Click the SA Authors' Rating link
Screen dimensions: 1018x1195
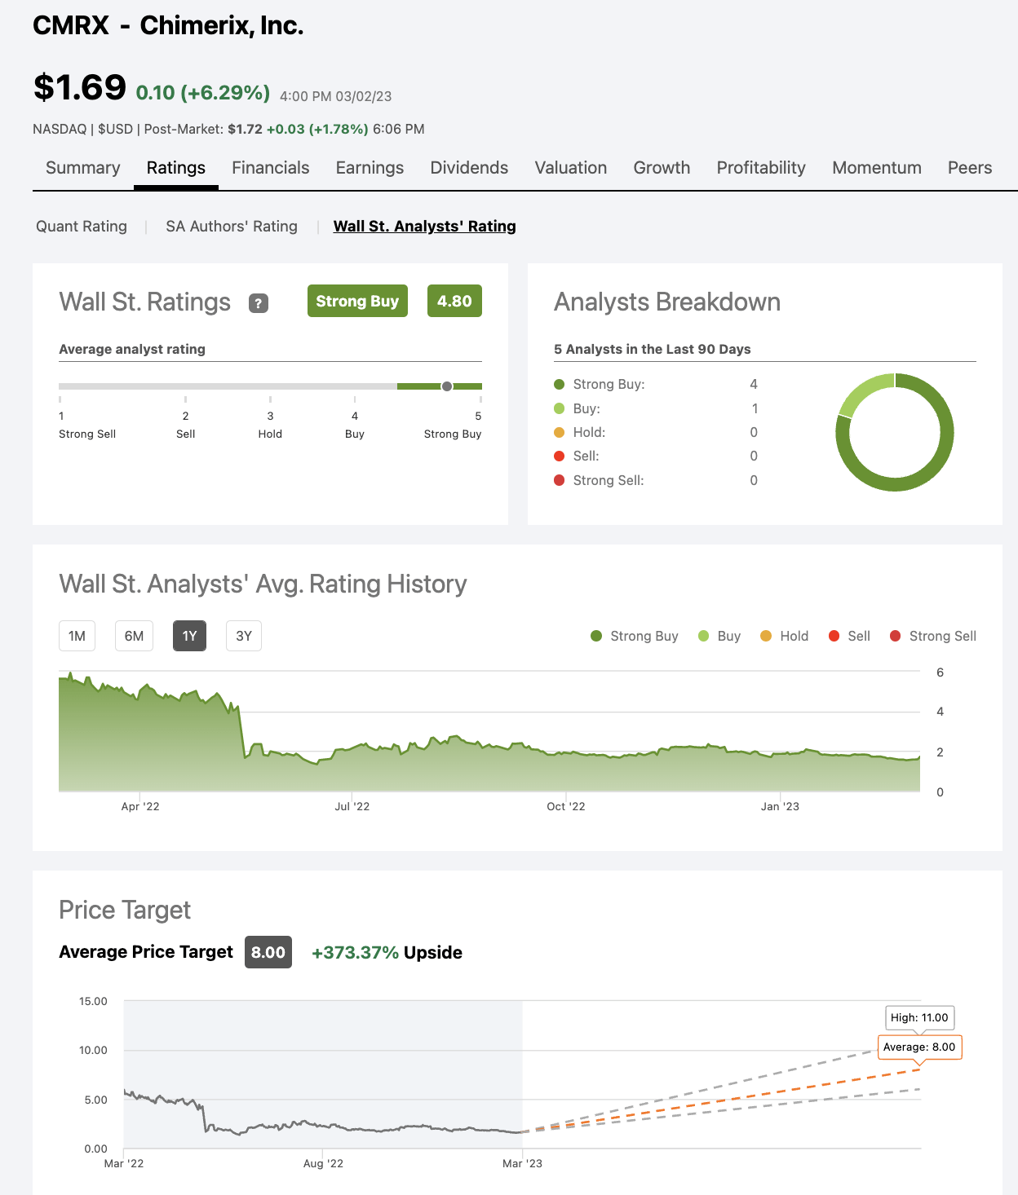click(x=231, y=226)
